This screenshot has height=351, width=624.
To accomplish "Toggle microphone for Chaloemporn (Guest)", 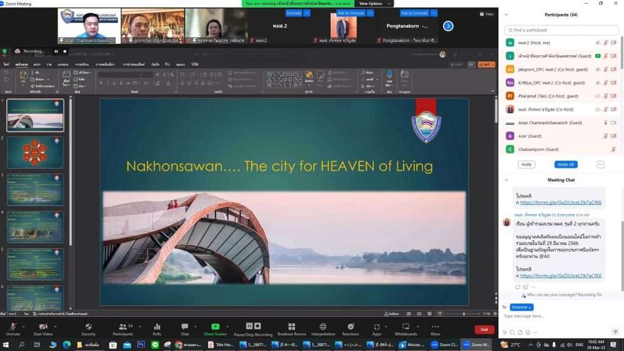I will coord(613,149).
